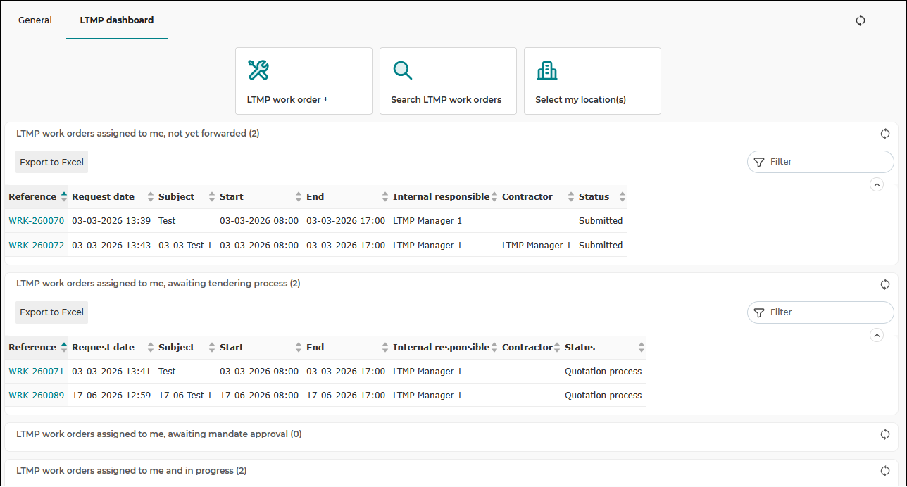Click the Filter field in the tendering process panel
The width and height of the screenshot is (907, 487).
(x=820, y=312)
